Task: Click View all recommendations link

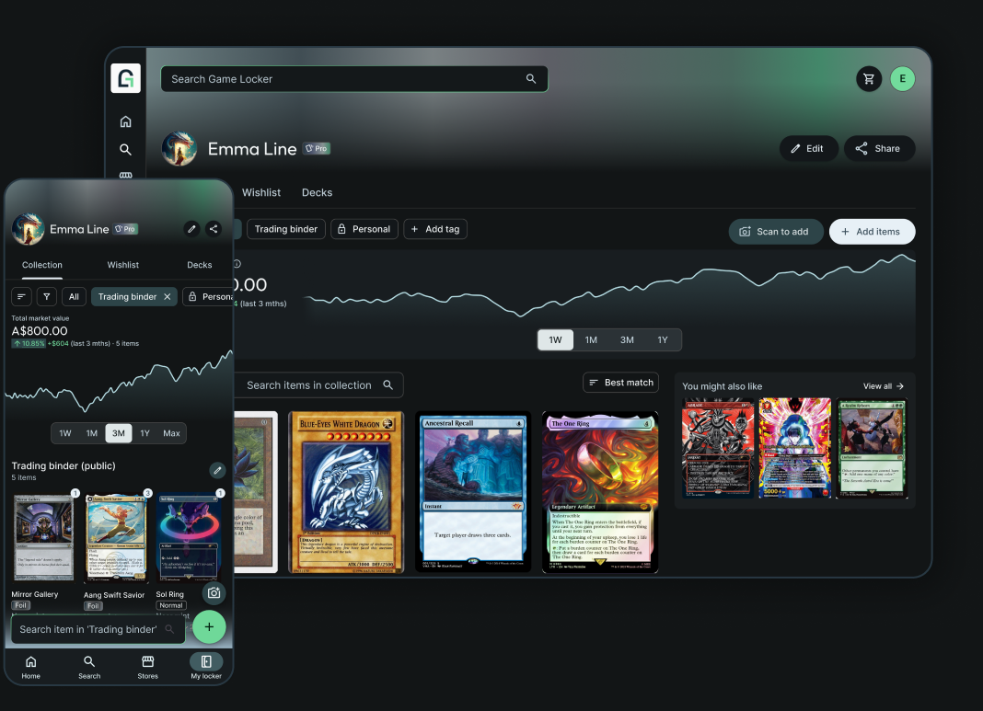Action: pyautogui.click(x=884, y=386)
